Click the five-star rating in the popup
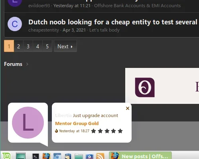 (x=107, y=131)
